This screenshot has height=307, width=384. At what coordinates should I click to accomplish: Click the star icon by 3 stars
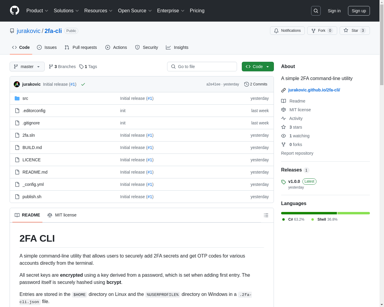(x=283, y=127)
